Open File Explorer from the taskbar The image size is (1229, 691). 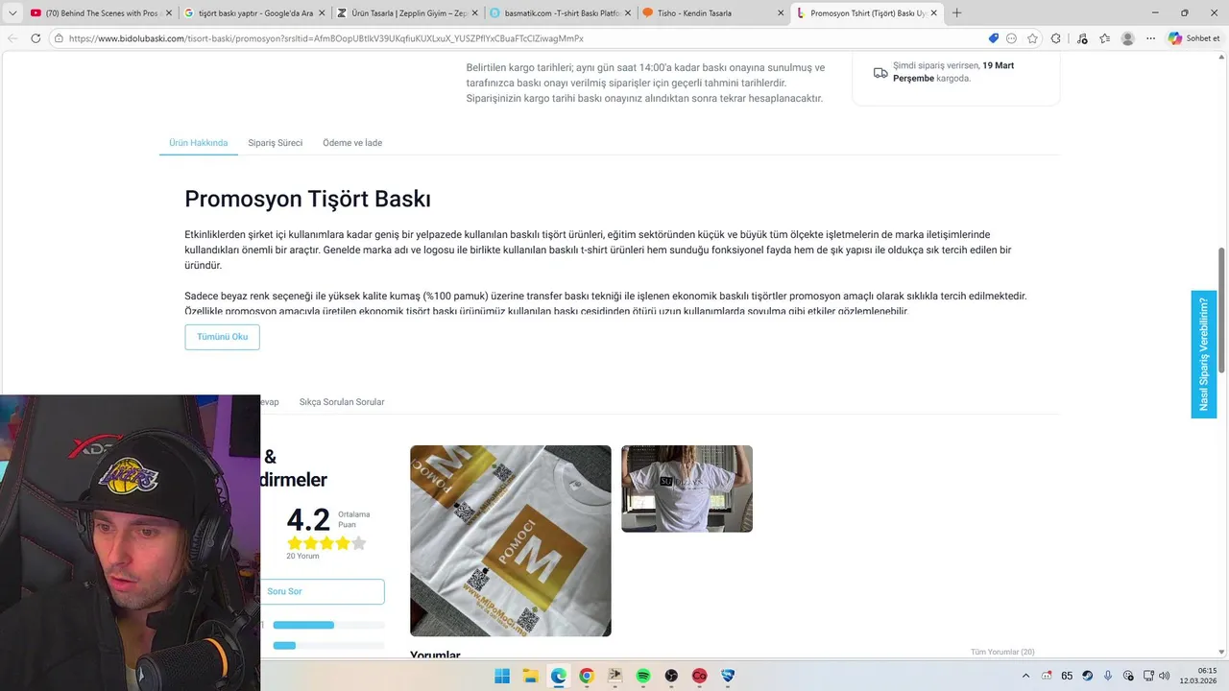[x=530, y=676]
